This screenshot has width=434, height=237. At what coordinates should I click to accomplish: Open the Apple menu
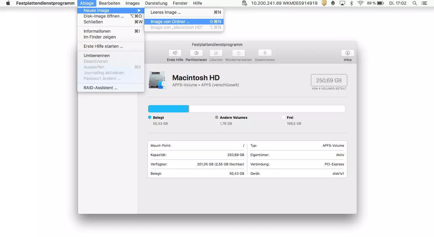8,3
